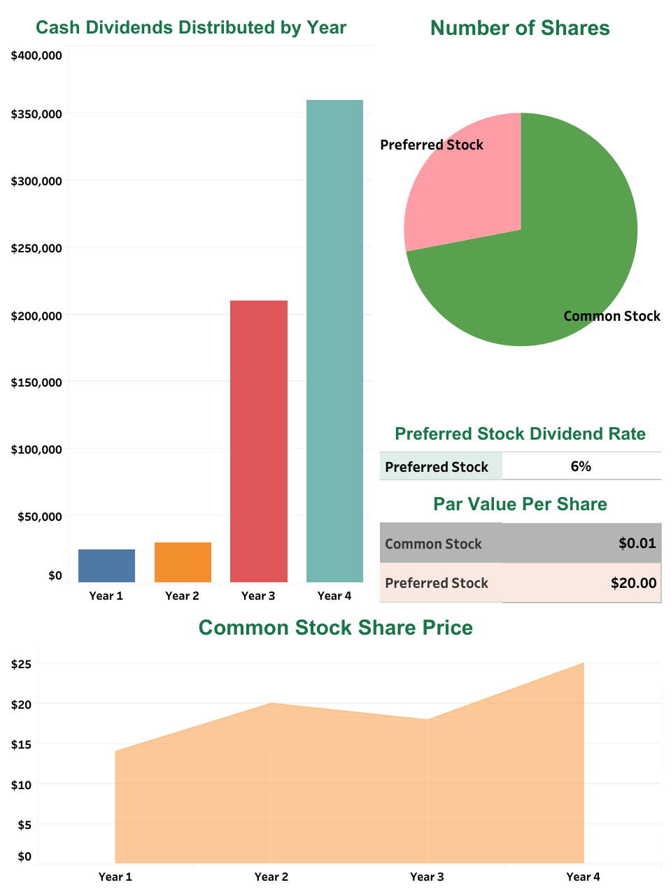Click the Year 4 peak of the share price area chart

click(583, 664)
